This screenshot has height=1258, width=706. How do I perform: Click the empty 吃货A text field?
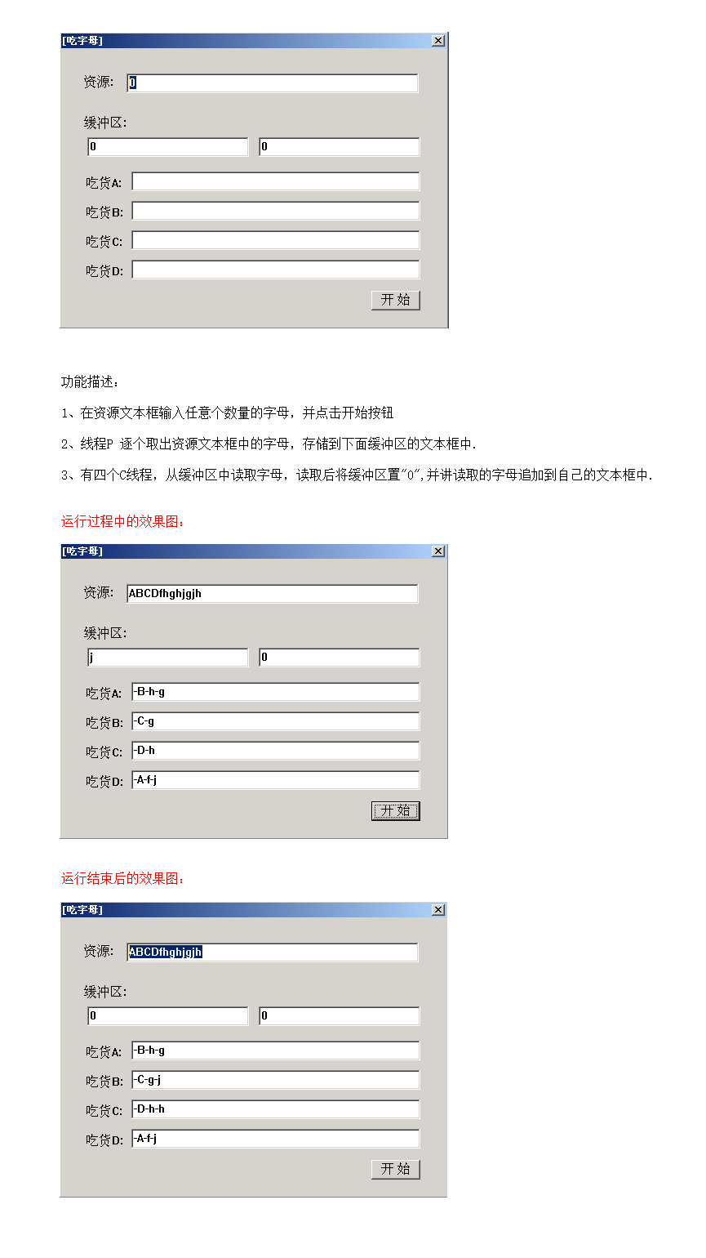click(x=276, y=181)
